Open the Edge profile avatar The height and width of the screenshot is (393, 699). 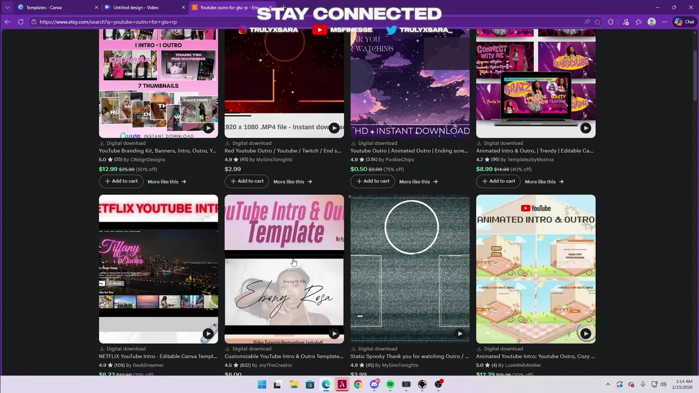[x=651, y=22]
